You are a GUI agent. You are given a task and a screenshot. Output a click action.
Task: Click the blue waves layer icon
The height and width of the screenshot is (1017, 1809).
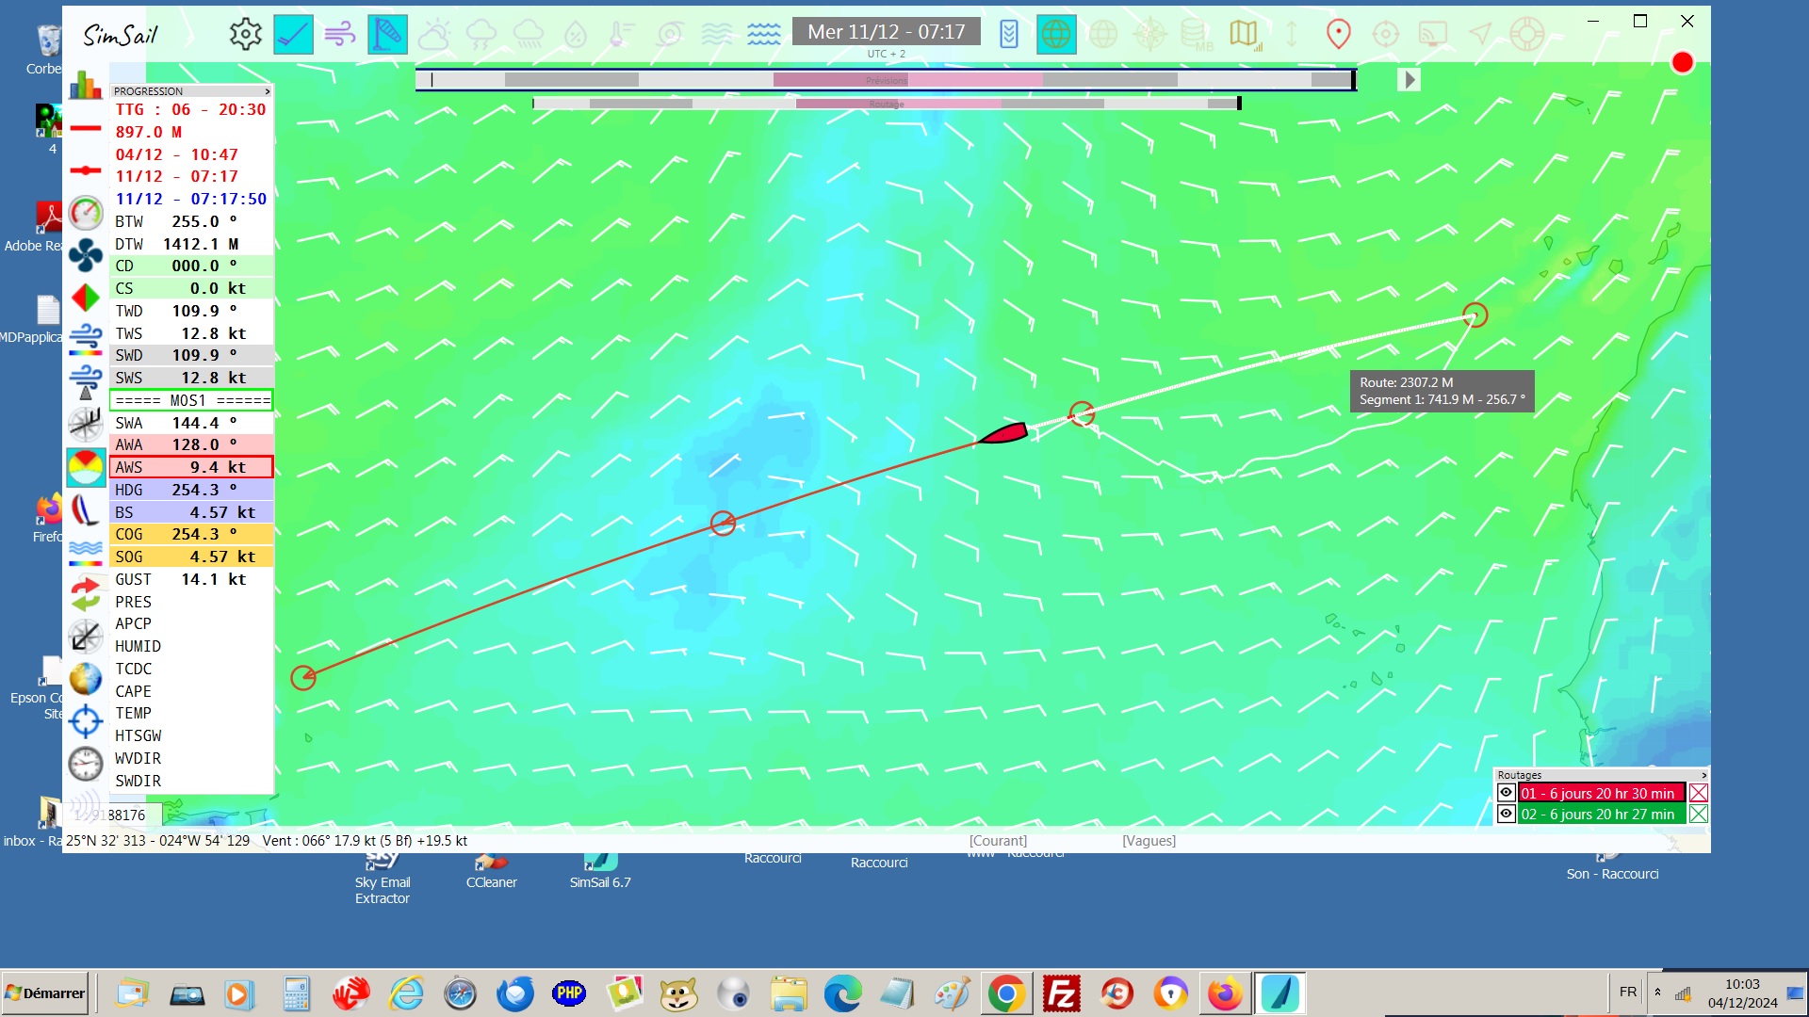pyautogui.click(x=763, y=35)
